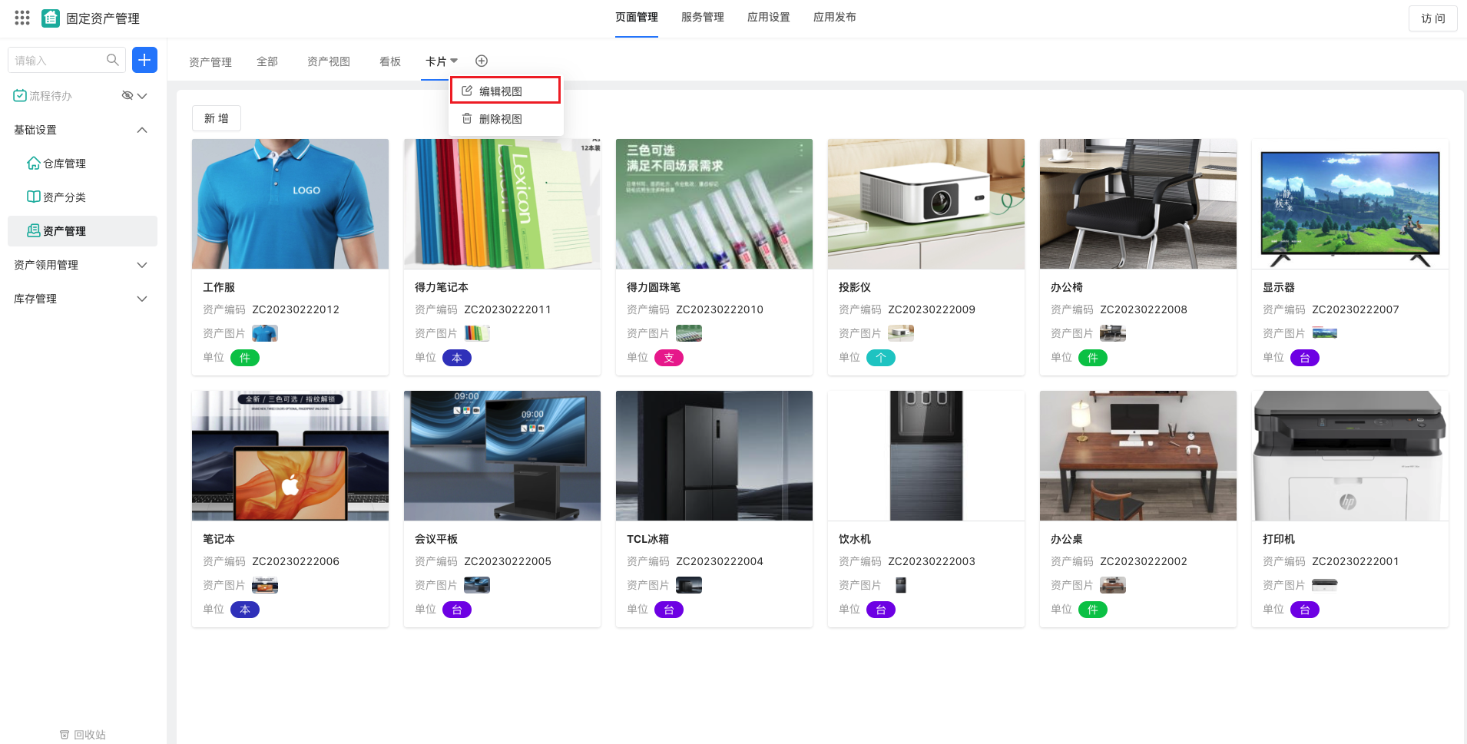Toggle visibility eye icon beside 流程待办
Image resolution: width=1467 pixels, height=744 pixels.
pyautogui.click(x=127, y=95)
